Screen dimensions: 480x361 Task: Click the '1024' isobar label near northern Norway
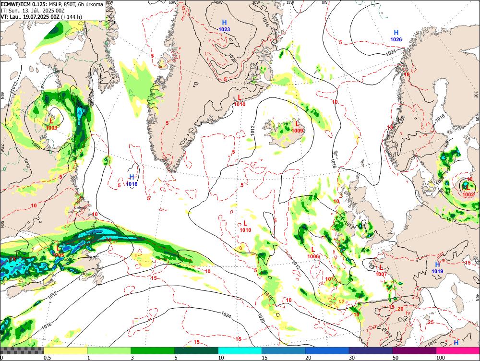coord(391,53)
